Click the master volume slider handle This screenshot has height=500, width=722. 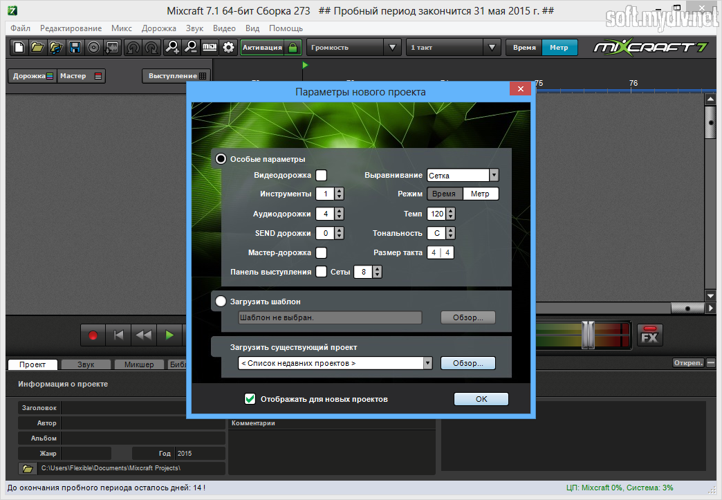[588, 335]
